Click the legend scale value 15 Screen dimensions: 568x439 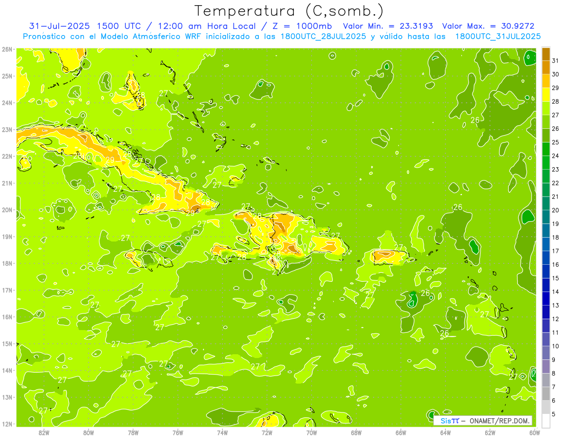(x=556, y=278)
